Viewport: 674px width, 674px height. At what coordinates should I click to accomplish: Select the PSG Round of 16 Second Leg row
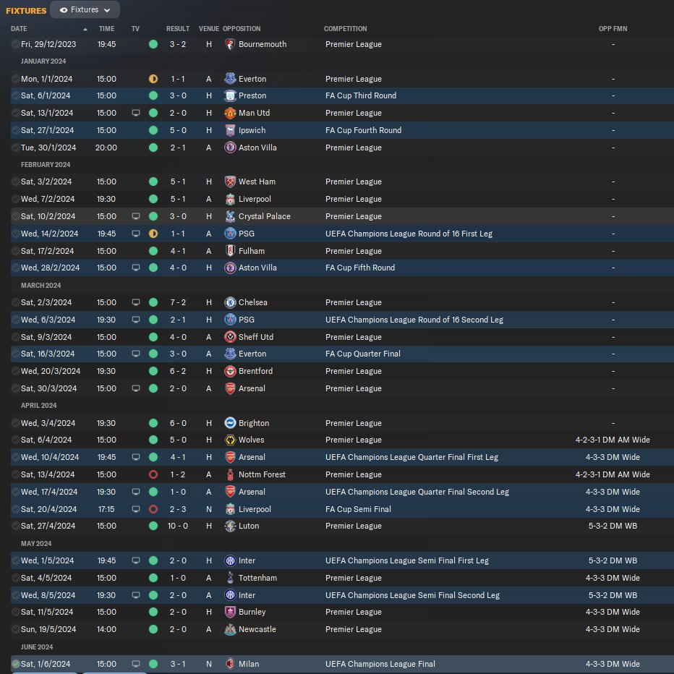click(342, 320)
